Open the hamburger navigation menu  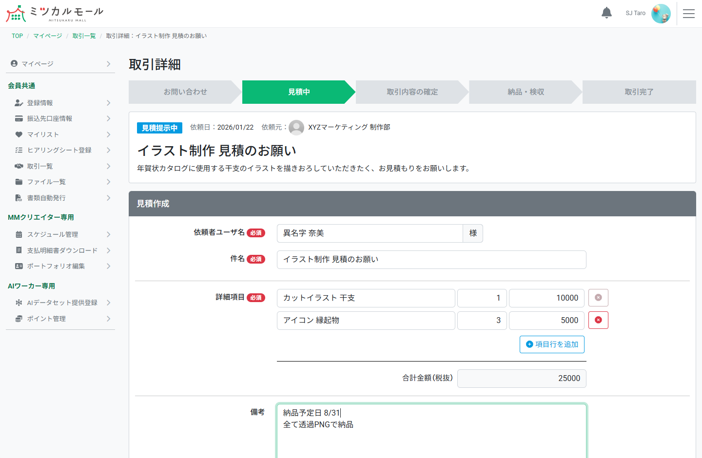[x=689, y=13]
